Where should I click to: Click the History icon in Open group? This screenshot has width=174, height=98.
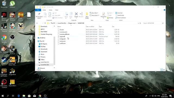pos(108,18)
